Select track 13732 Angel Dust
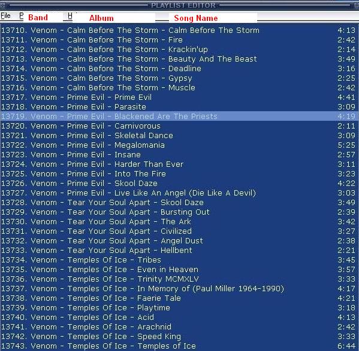 pos(179,241)
